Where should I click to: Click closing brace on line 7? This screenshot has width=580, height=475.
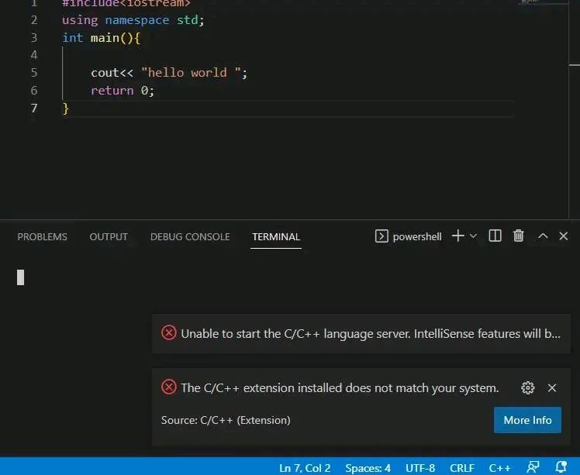65,108
